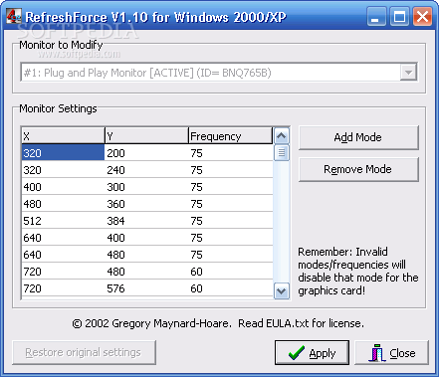The width and height of the screenshot is (439, 377).
Task: Click the Frequency column header
Action: 231,136
